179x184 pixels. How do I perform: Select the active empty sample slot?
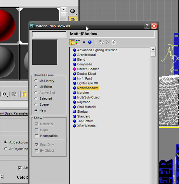[x=40, y=15]
